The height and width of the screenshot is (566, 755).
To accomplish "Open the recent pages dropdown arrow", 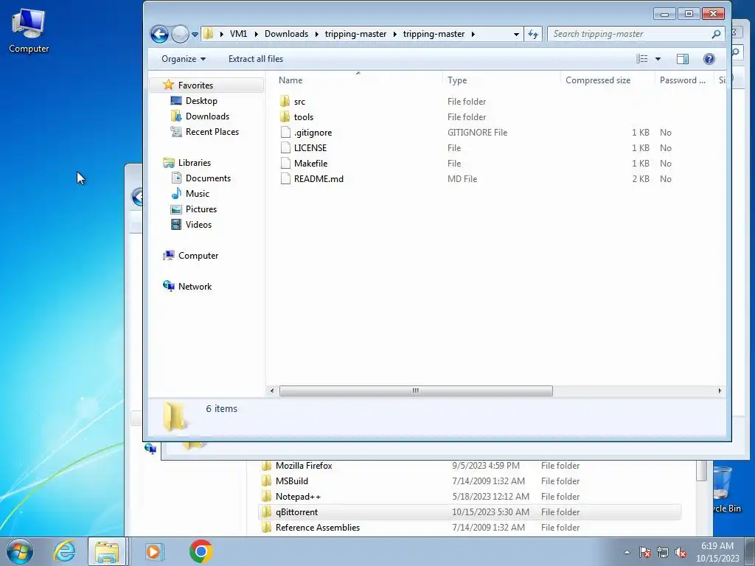I will tap(195, 35).
